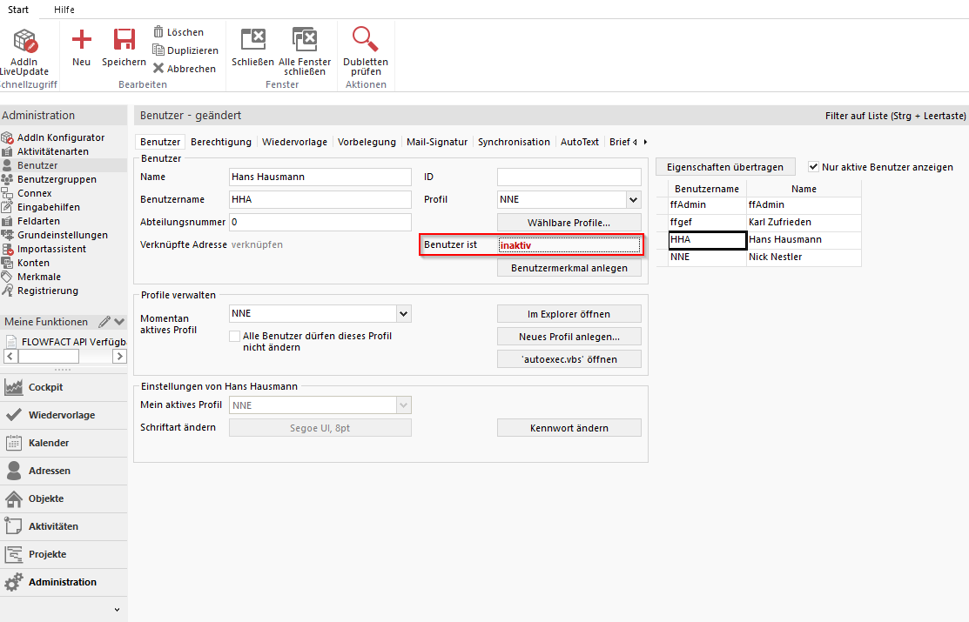Open the Hilfe ribbon tab
969x622 pixels.
pos(64,10)
